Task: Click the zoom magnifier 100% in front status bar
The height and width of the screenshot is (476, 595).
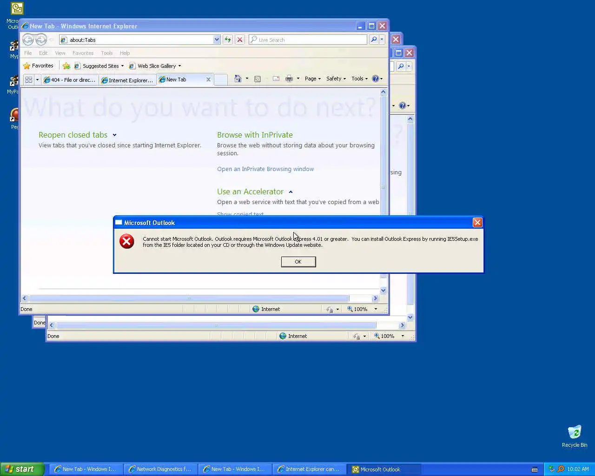Action: coord(357,309)
